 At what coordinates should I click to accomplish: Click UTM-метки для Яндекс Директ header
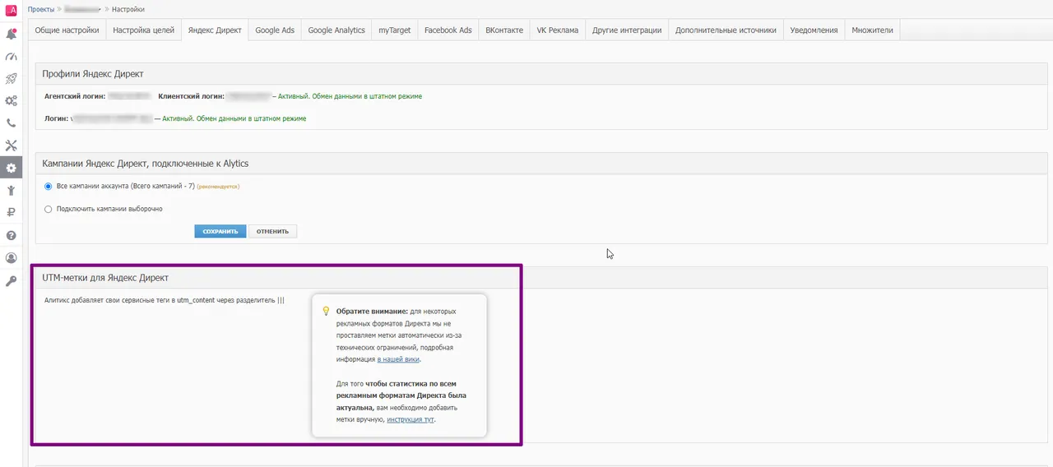[104, 278]
